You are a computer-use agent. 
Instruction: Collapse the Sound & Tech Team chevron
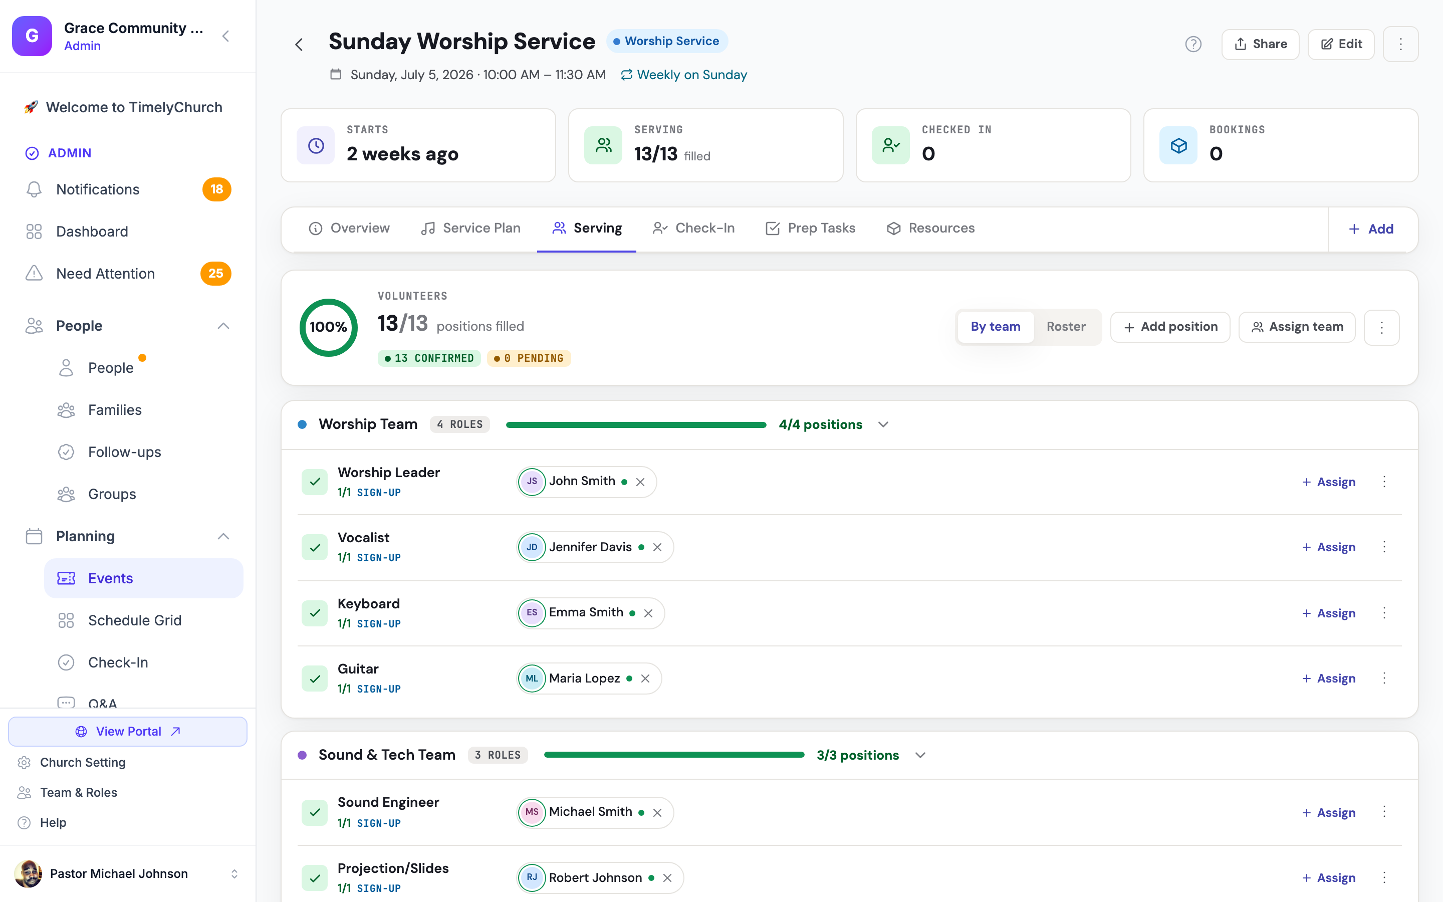pyautogui.click(x=920, y=755)
